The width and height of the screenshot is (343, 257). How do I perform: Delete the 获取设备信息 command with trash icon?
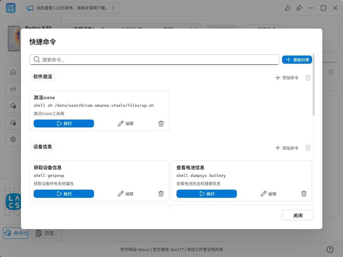pyautogui.click(x=161, y=194)
